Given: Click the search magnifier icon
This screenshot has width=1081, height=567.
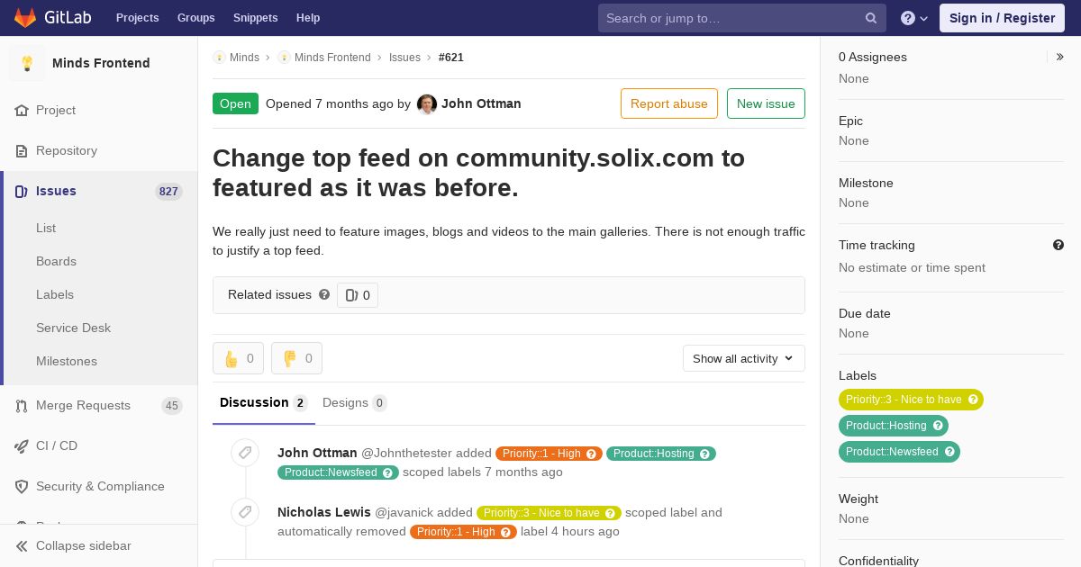Looking at the screenshot, I should (x=871, y=18).
